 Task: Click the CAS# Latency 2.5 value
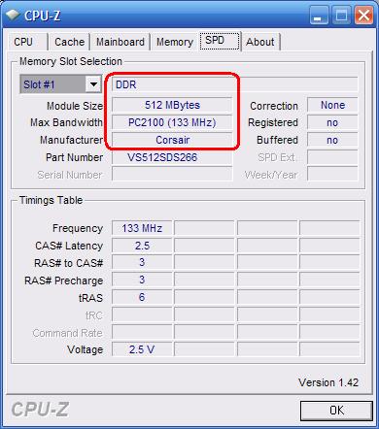(142, 246)
